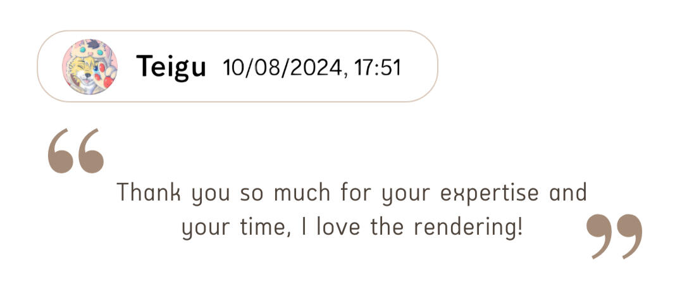Click the closing quotation mark icon
Viewport: 682px width, 281px height.
click(x=614, y=235)
